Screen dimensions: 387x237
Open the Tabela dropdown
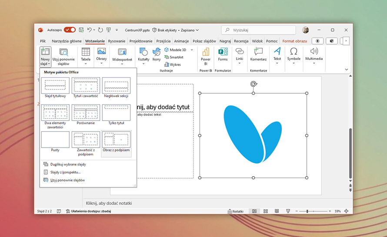(86, 57)
